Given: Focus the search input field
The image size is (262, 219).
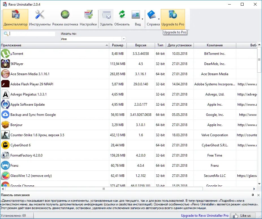Looking at the screenshot, I should click(x=32, y=34).
